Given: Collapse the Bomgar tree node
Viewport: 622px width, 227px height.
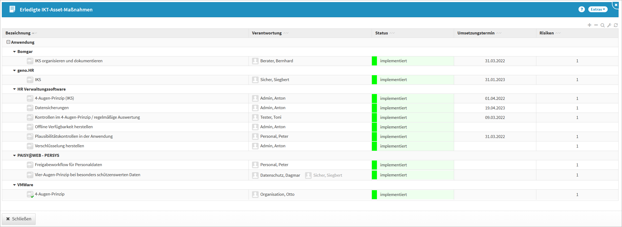Looking at the screenshot, I should point(14,52).
